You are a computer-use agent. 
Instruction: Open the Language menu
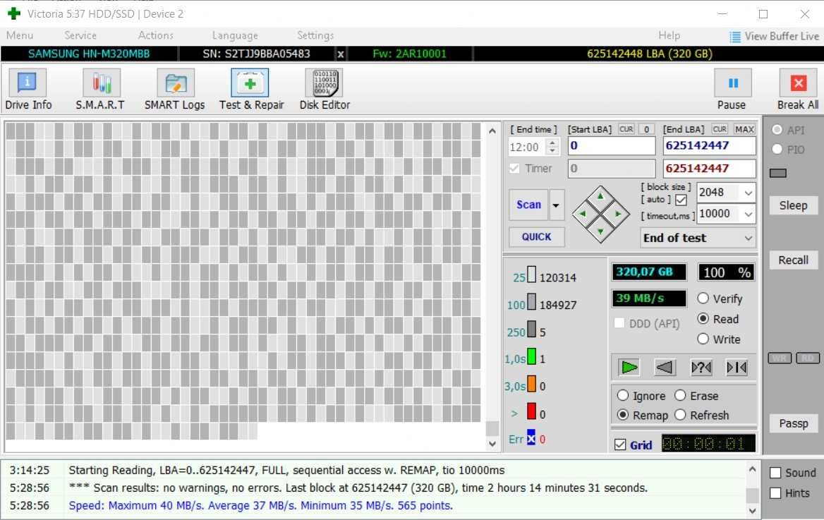(235, 35)
